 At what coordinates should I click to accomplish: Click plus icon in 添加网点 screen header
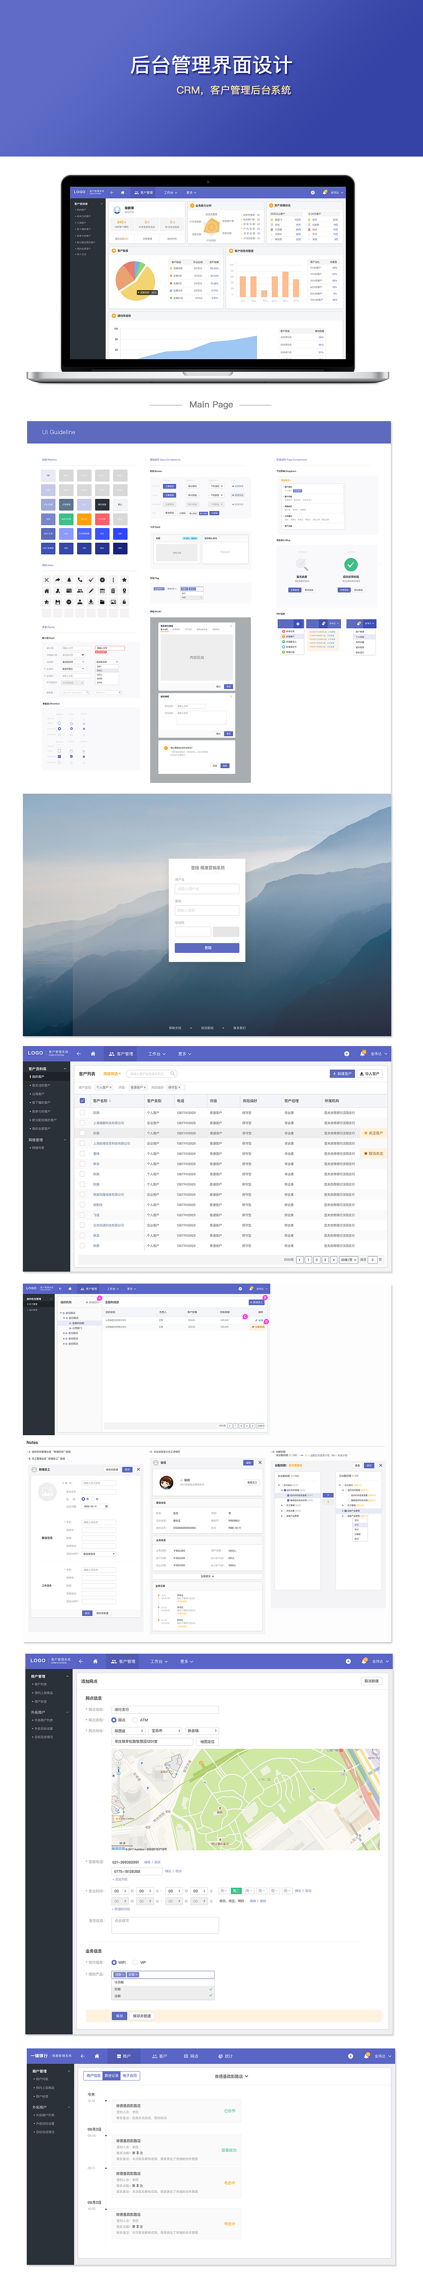(348, 1661)
